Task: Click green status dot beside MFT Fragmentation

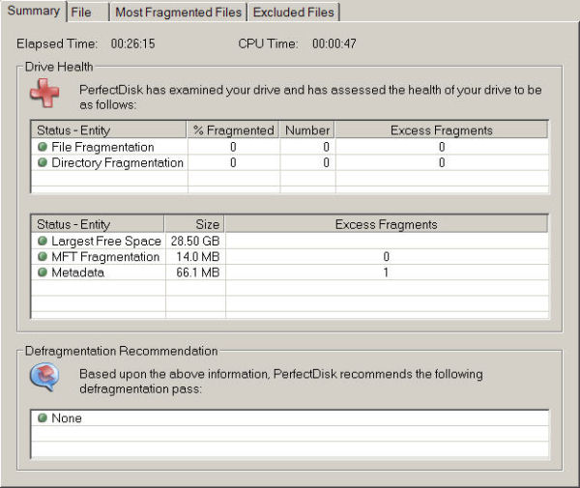Action: pos(43,257)
